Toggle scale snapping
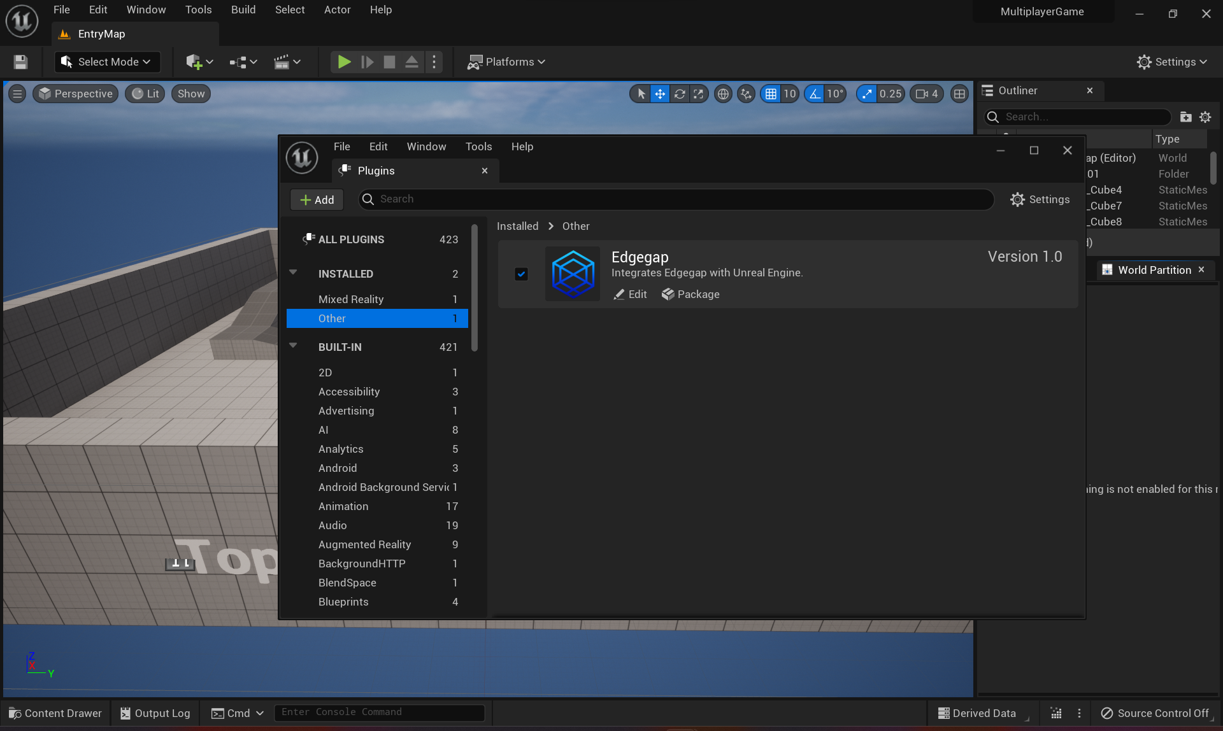This screenshot has height=731, width=1223. point(867,94)
